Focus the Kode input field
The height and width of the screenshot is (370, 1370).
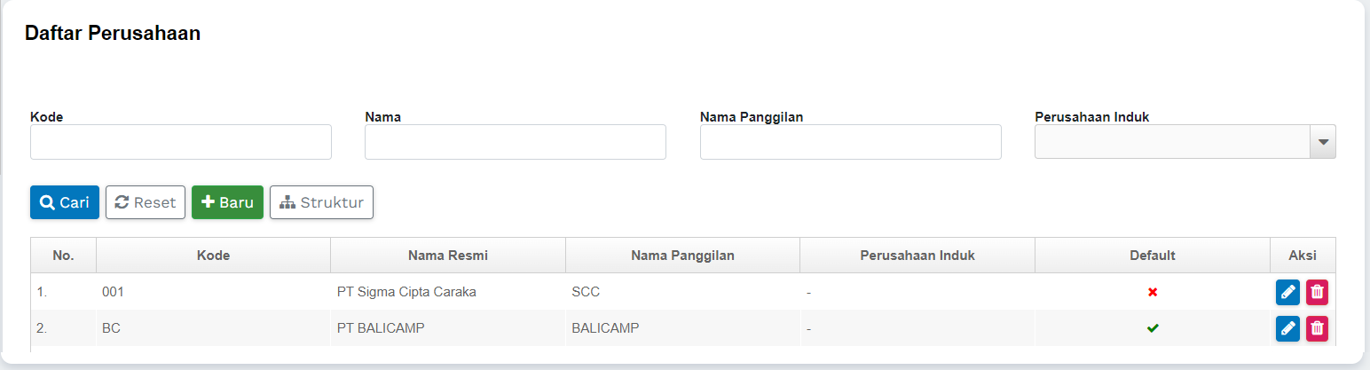point(181,142)
